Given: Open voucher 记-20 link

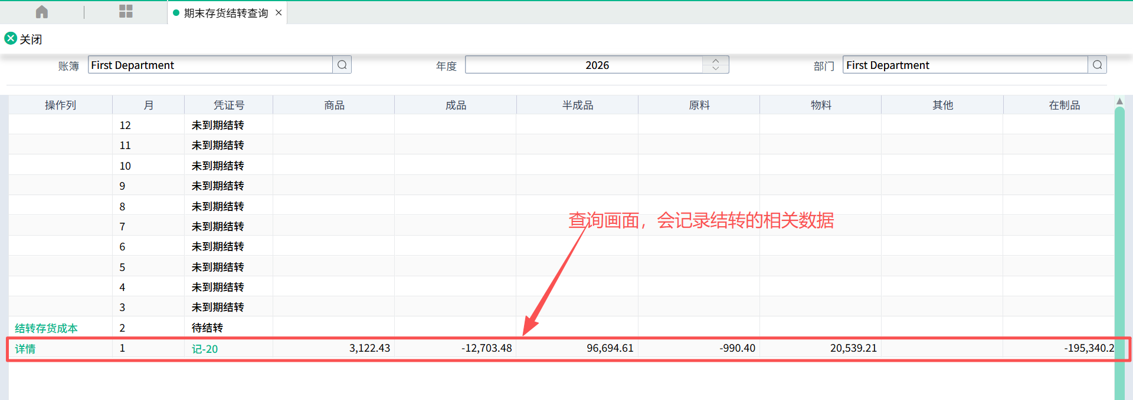Looking at the screenshot, I should (205, 349).
